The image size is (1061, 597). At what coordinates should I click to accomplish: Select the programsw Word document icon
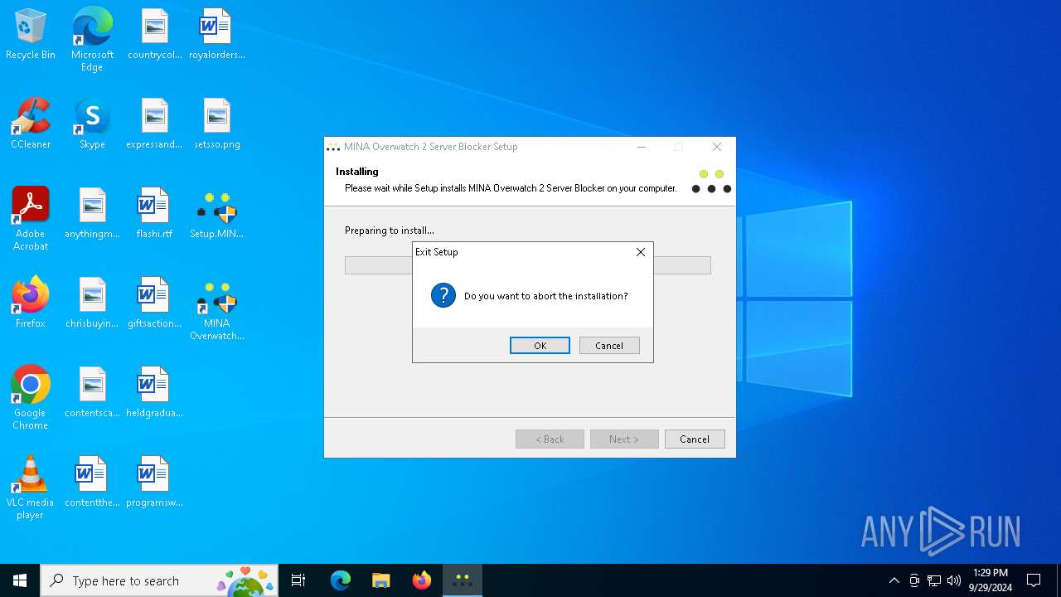(x=154, y=483)
